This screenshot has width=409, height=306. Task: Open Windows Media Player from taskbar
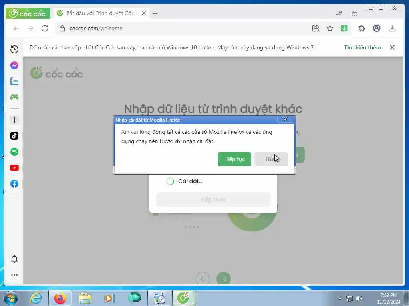tap(109, 298)
